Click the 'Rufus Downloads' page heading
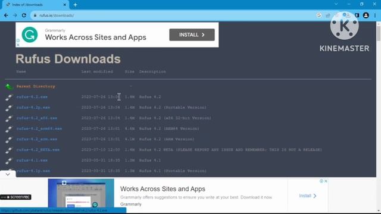The height and width of the screenshot is (214, 381). point(68,59)
